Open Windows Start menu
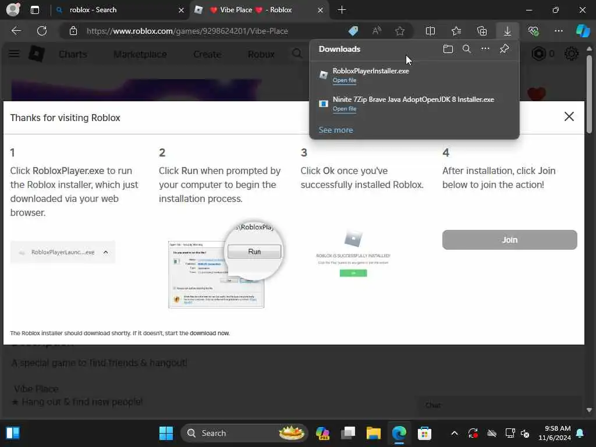The width and height of the screenshot is (596, 447). [166, 433]
